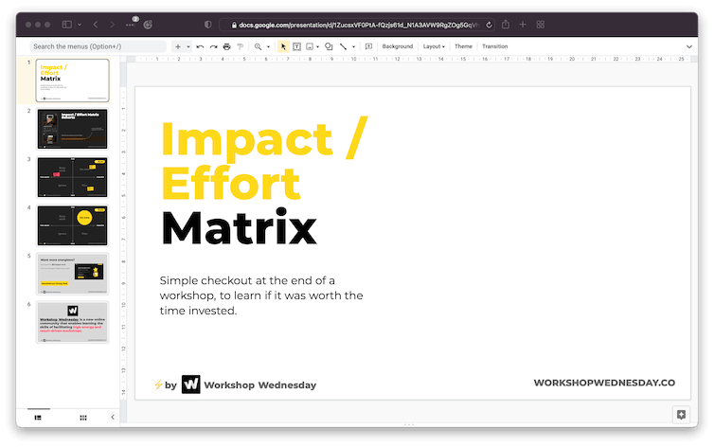
Task: Open a new Safari tab
Action: point(523,25)
